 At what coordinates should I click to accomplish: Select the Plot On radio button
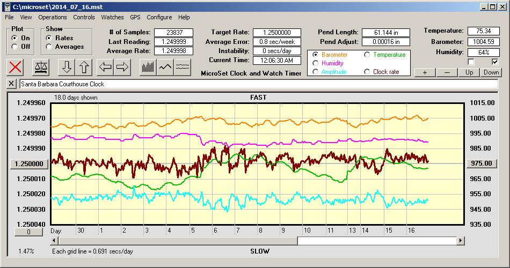[14, 38]
